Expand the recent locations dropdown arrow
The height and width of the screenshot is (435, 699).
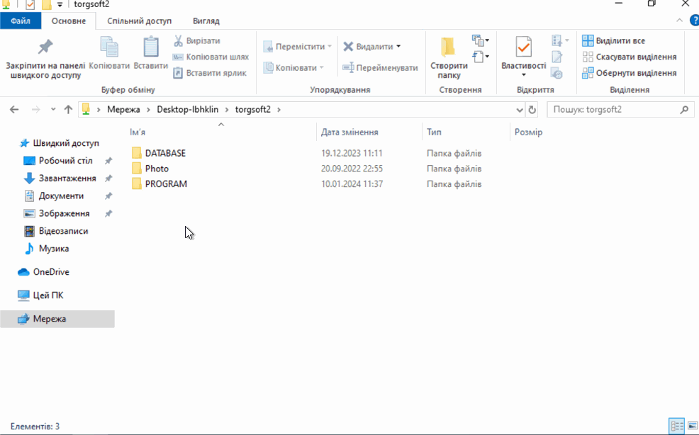pyautogui.click(x=53, y=110)
